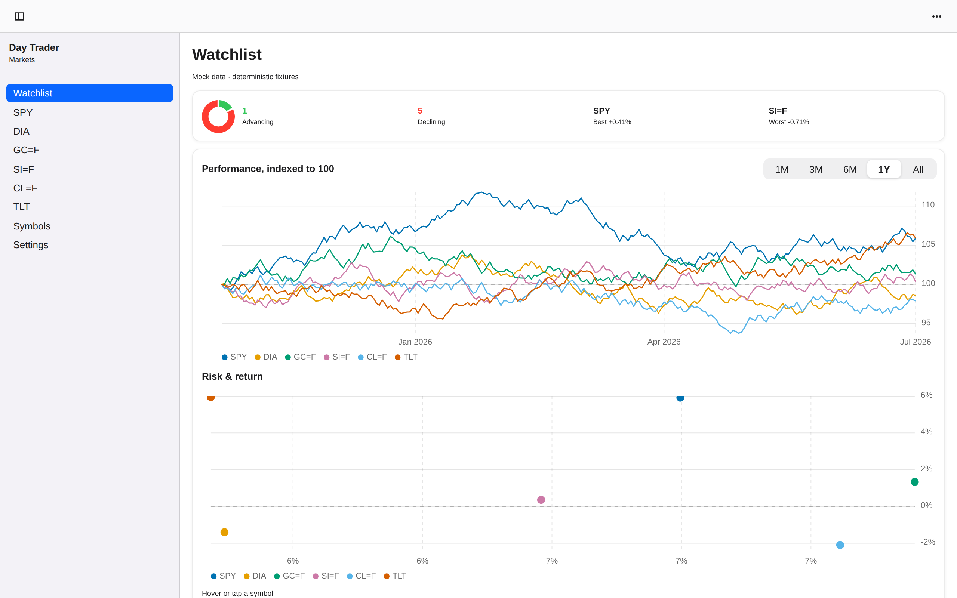The height and width of the screenshot is (598, 957).
Task: Toggle SPY in performance chart legend
Action: pos(234,357)
